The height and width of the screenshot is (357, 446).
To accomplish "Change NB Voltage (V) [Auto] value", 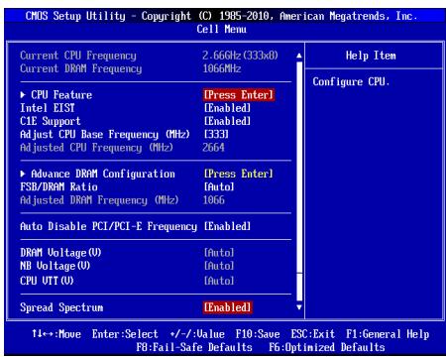I will click(219, 266).
